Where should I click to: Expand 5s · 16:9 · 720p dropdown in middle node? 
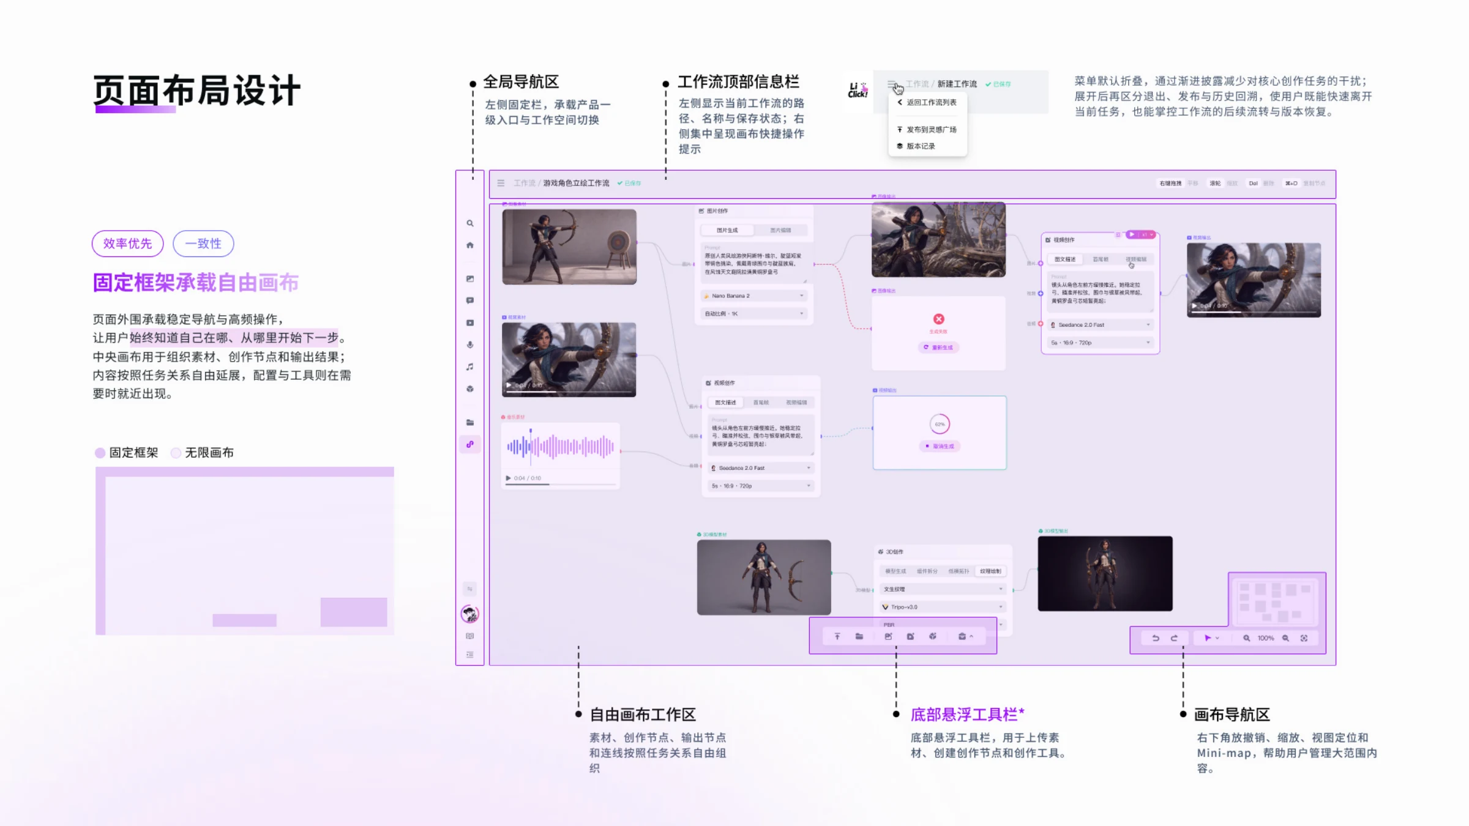(x=761, y=486)
